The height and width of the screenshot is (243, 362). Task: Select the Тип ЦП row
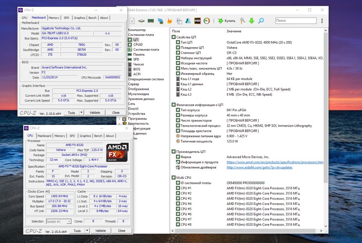pyautogui.click(x=234, y=42)
